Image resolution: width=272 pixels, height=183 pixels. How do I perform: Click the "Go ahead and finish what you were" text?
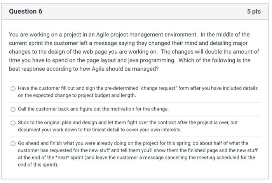[58, 143]
